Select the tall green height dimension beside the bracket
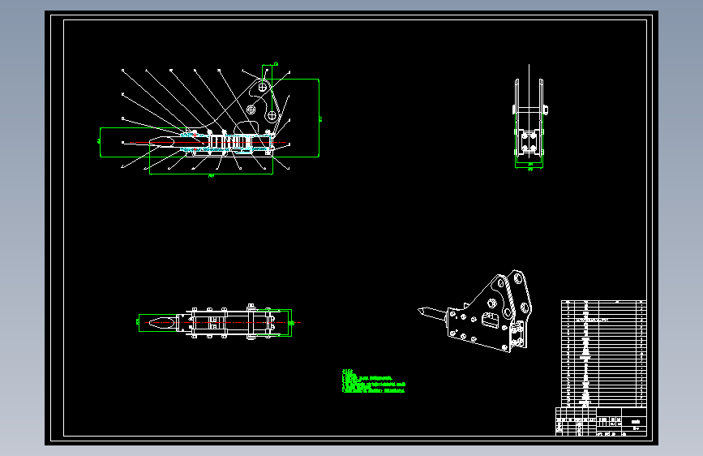Viewport: 703px width, 456px height. point(319,118)
